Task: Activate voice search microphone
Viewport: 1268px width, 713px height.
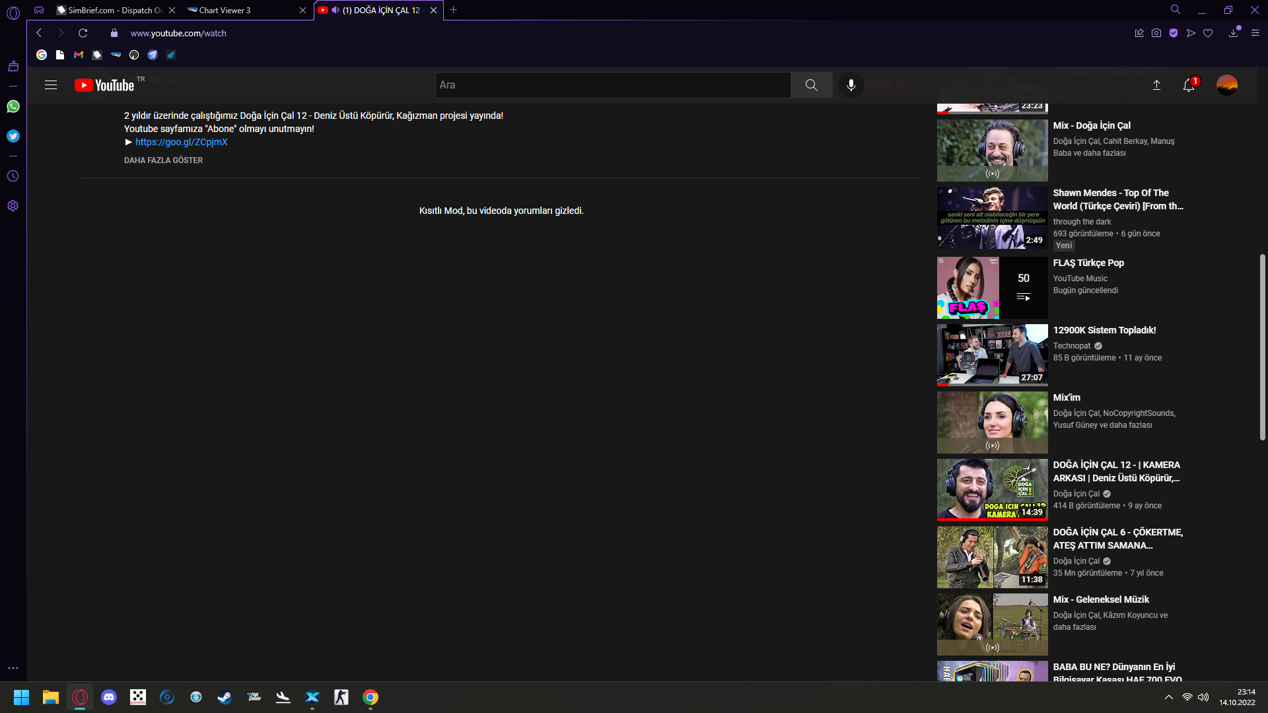Action: (x=851, y=85)
